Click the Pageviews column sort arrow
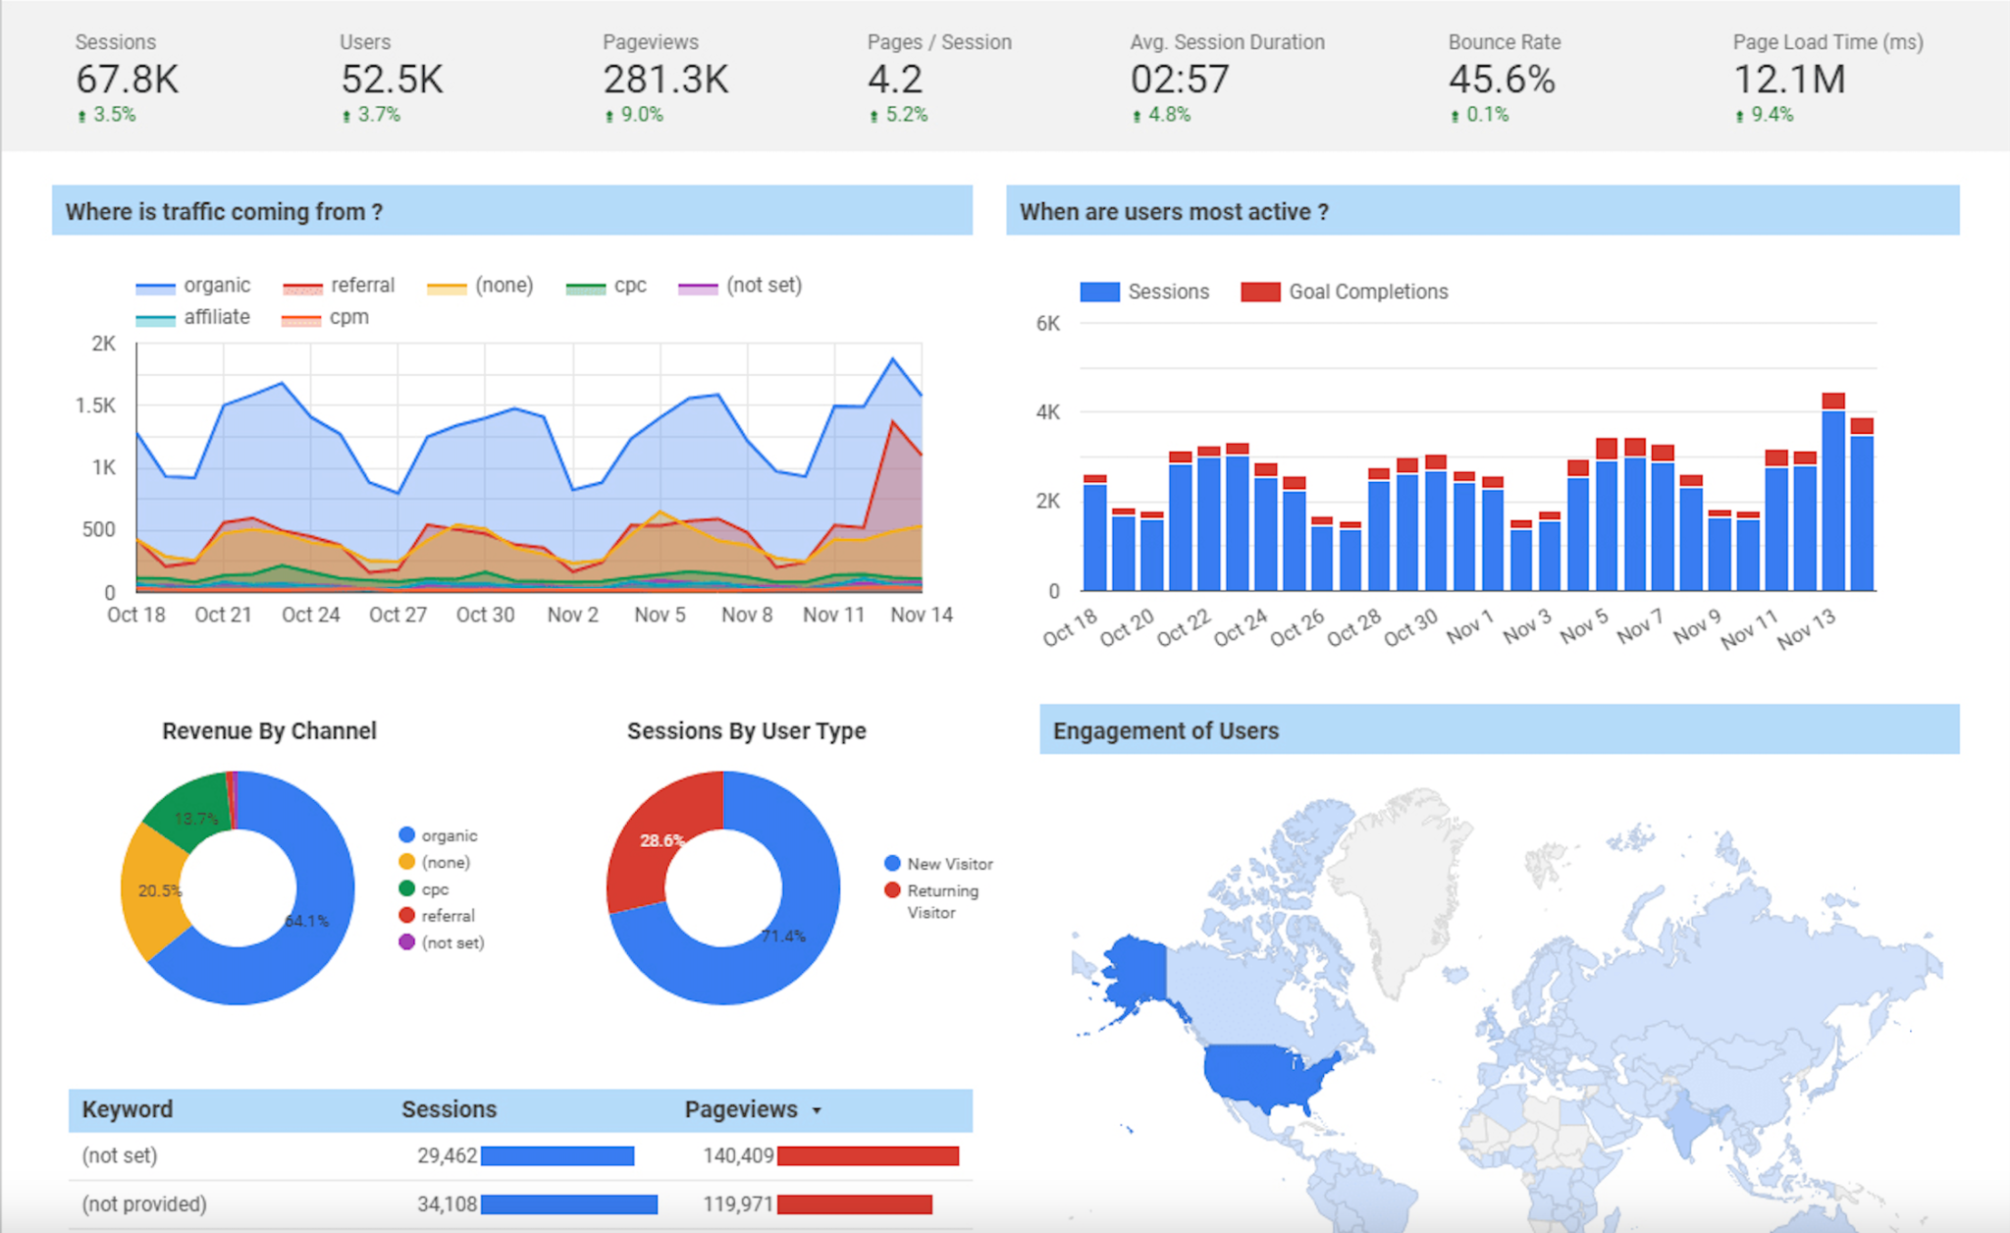 coord(817,1111)
